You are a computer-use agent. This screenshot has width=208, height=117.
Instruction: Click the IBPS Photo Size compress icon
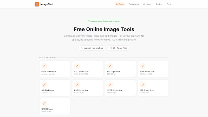tap(142, 66)
